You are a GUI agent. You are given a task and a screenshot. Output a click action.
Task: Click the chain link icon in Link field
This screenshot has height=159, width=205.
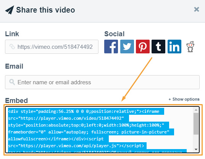(x=12, y=47)
